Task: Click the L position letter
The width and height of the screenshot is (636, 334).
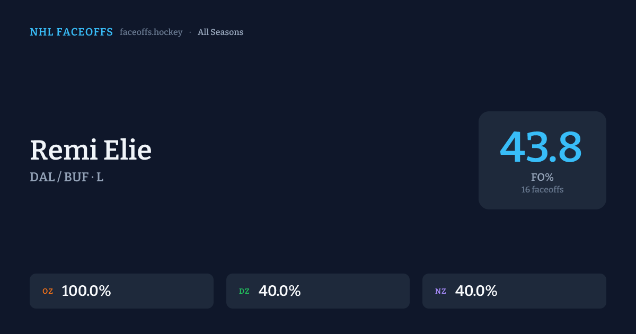Action: 100,177
